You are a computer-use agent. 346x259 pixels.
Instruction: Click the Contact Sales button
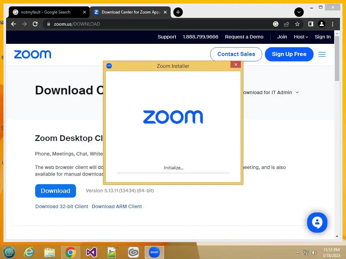tap(236, 54)
